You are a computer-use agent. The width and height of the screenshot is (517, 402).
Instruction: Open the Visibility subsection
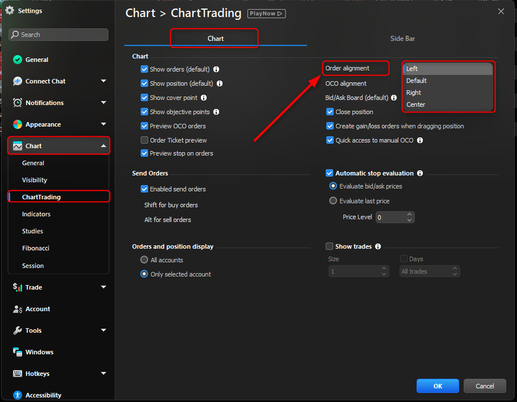pos(34,180)
